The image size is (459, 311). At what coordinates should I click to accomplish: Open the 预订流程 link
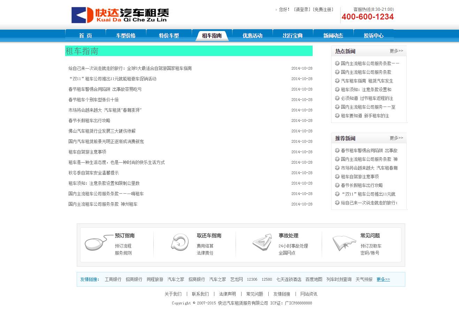click(x=123, y=246)
